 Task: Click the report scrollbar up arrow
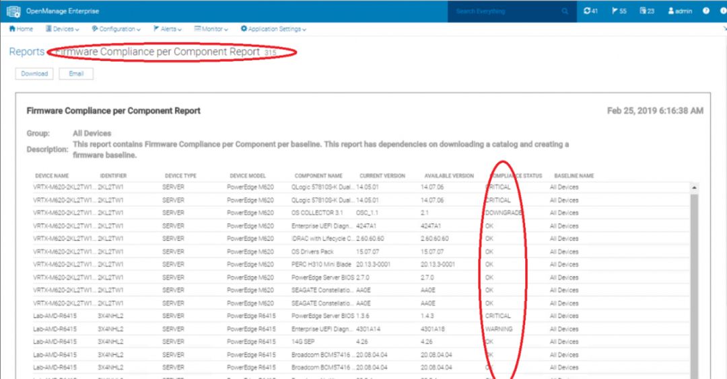pyautogui.click(x=694, y=187)
